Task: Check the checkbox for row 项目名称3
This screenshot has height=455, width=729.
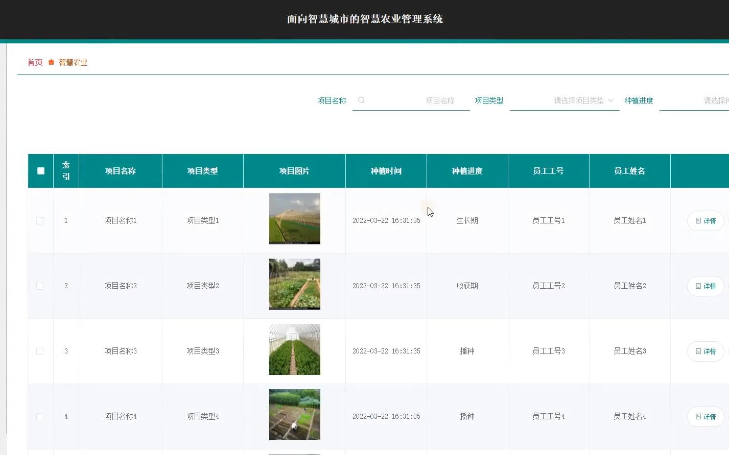Action: 40,351
